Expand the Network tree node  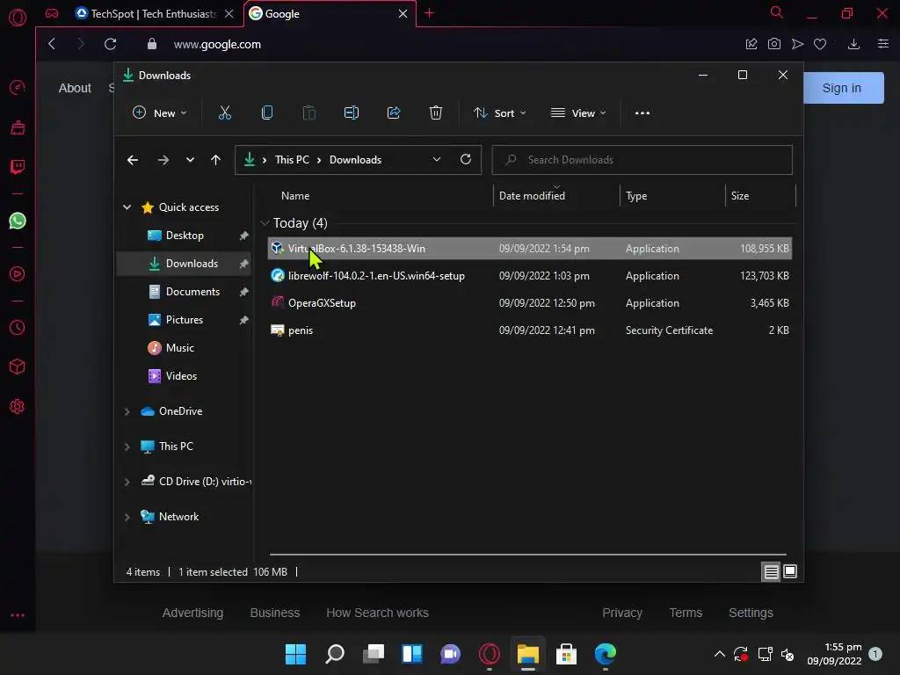tap(127, 517)
